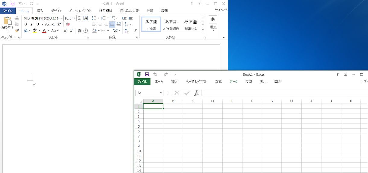Click the enclosed character border A icon

pos(86,18)
